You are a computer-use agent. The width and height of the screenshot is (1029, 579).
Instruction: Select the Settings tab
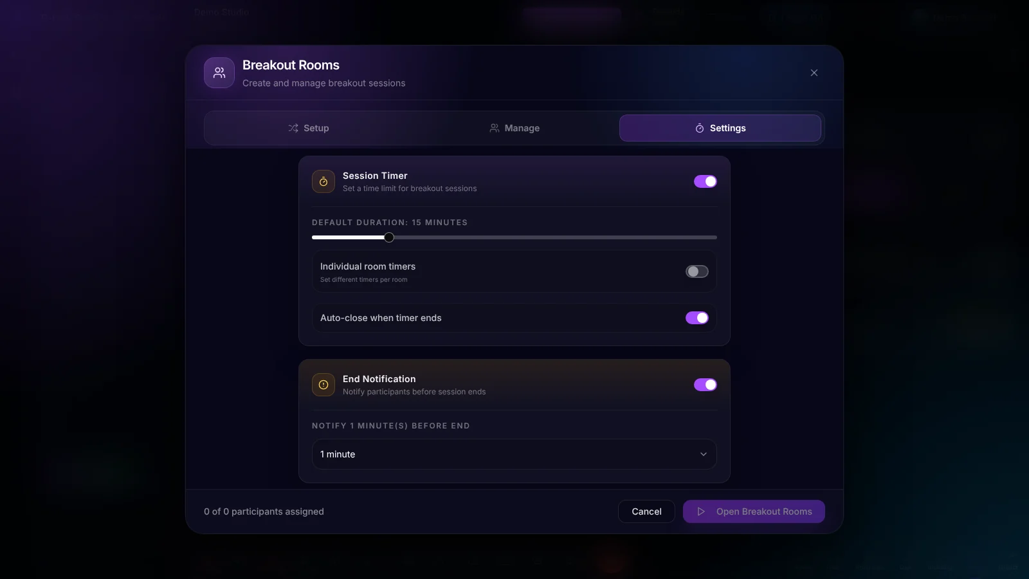pyautogui.click(x=720, y=128)
